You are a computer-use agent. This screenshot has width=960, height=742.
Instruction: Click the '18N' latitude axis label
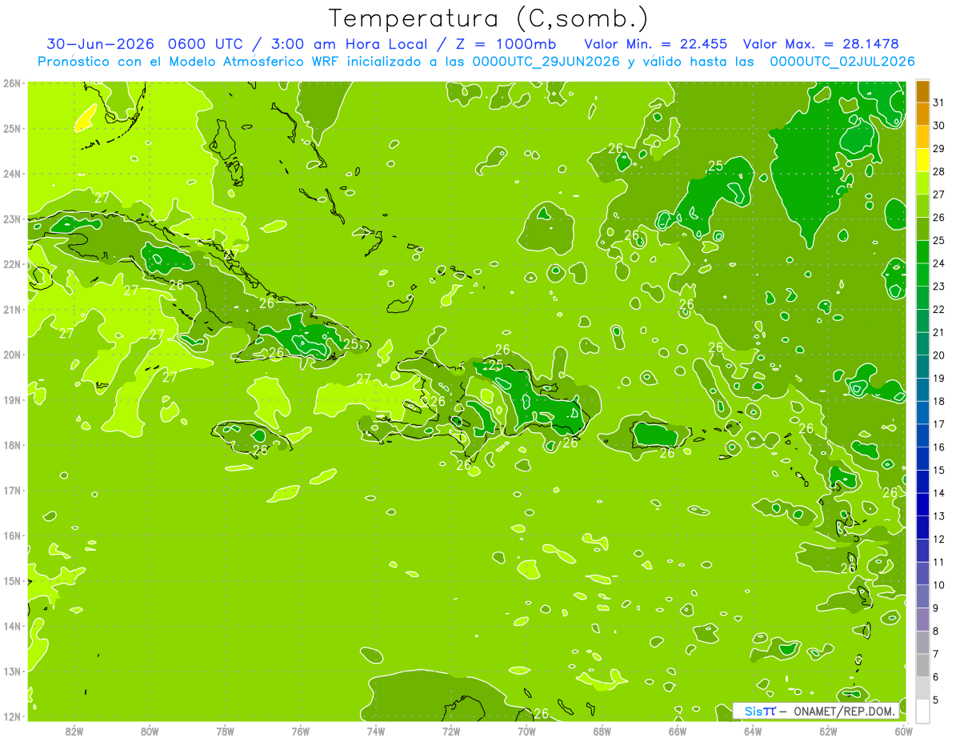coord(12,445)
